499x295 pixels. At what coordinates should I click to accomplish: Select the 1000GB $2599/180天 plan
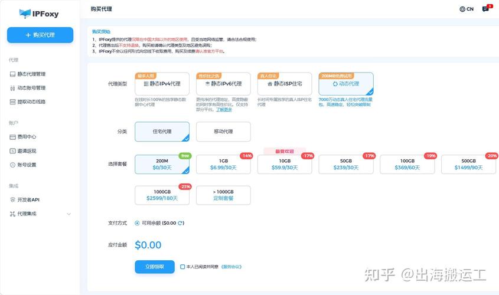162,195
